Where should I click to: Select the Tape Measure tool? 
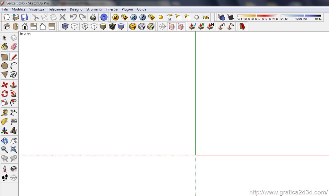4,113
